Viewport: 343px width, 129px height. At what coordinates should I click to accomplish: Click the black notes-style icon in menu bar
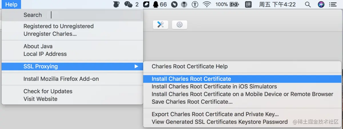pyautogui.click(x=146, y=5)
